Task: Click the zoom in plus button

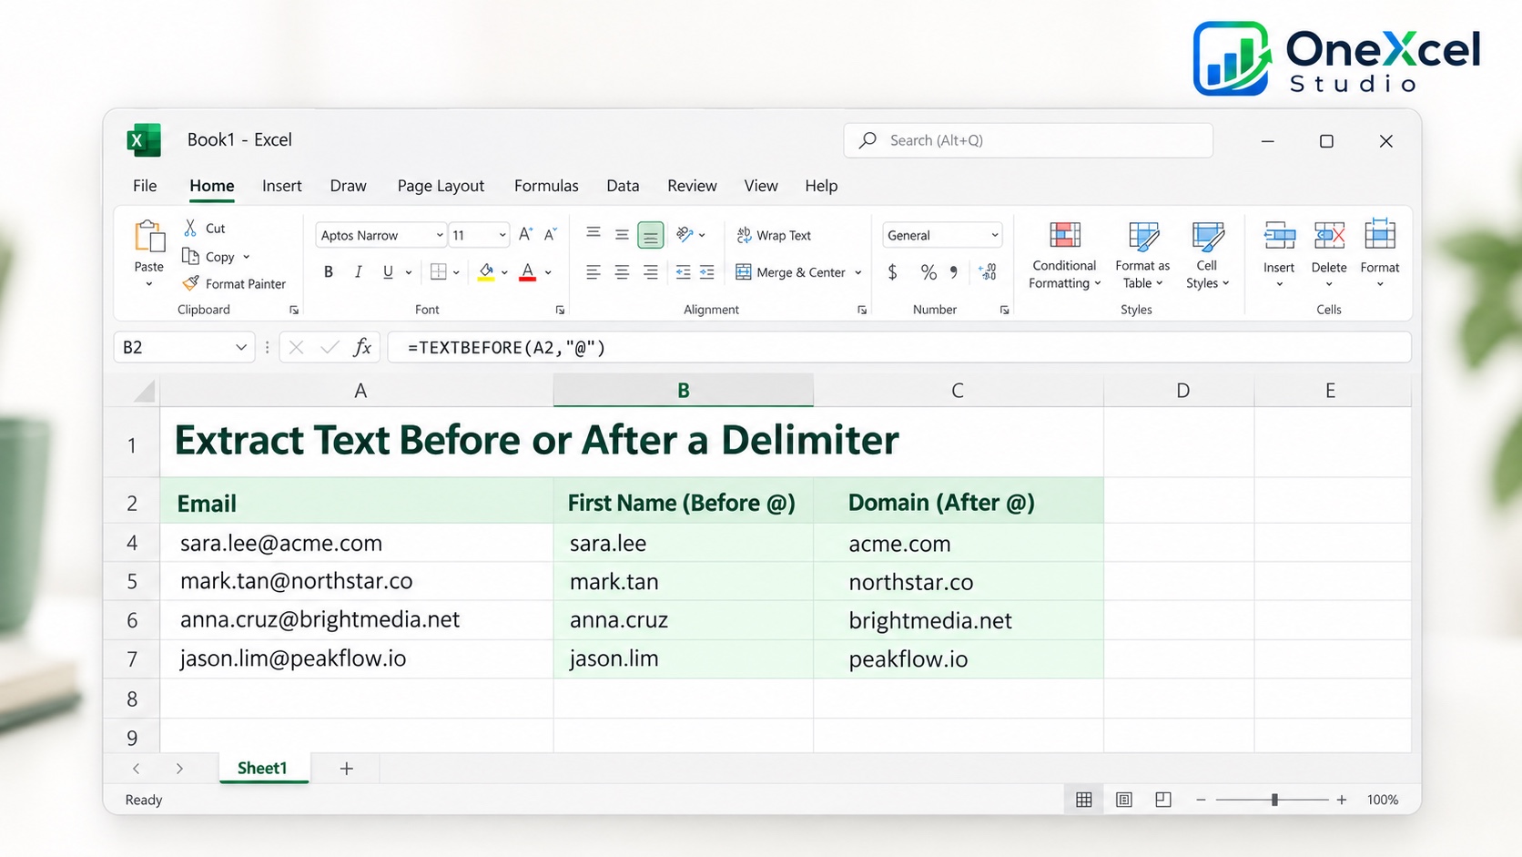Action: pos(1341,800)
